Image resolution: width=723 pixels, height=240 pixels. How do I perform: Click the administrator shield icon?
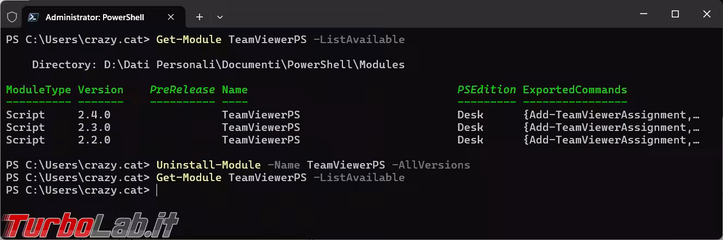pos(12,17)
